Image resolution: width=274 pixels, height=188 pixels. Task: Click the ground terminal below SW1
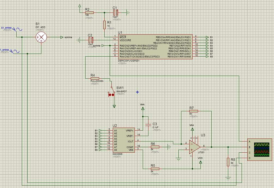pyautogui.click(x=114, y=106)
